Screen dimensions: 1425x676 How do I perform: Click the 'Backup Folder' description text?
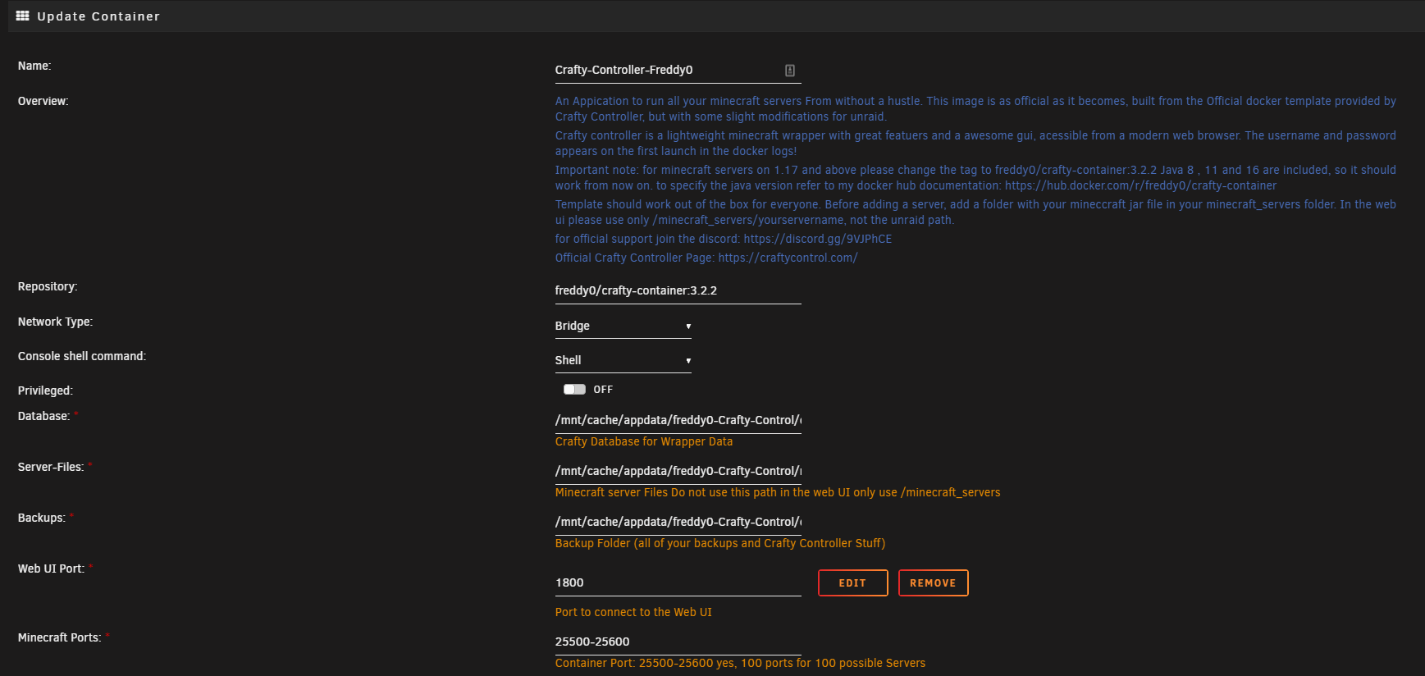pyautogui.click(x=720, y=543)
